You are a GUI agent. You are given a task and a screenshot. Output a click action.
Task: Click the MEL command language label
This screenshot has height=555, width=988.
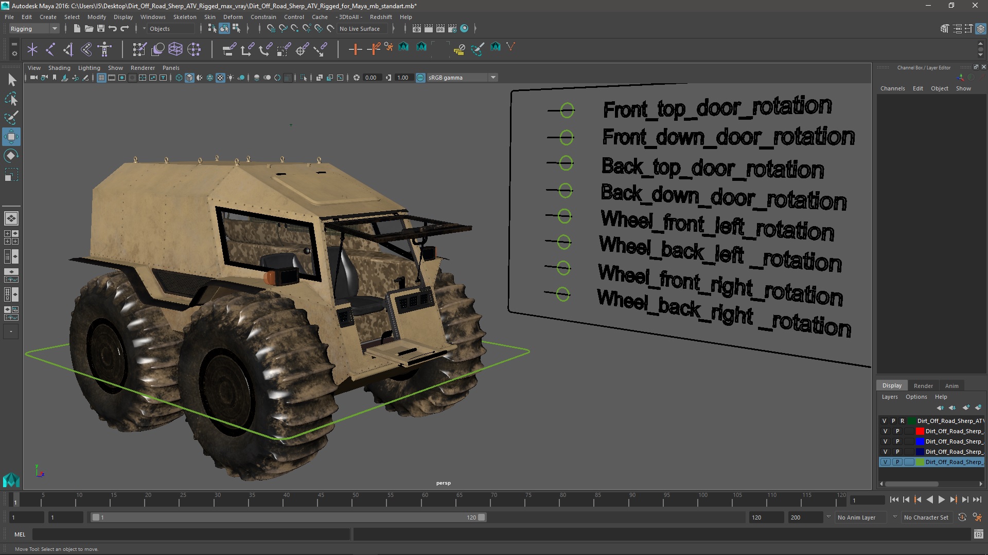pos(20,534)
